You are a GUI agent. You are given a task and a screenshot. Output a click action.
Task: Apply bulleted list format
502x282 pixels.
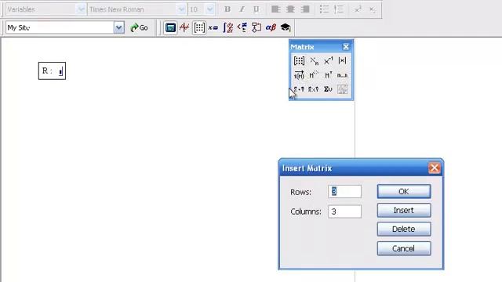tap(324, 9)
